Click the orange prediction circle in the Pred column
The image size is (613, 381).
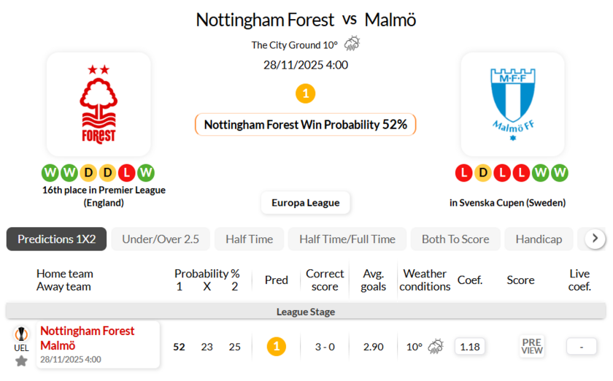tap(276, 346)
